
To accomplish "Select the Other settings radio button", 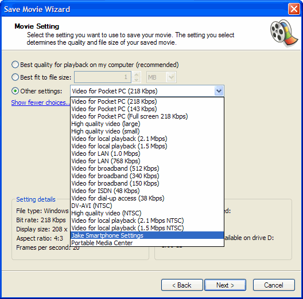I will coord(15,91).
